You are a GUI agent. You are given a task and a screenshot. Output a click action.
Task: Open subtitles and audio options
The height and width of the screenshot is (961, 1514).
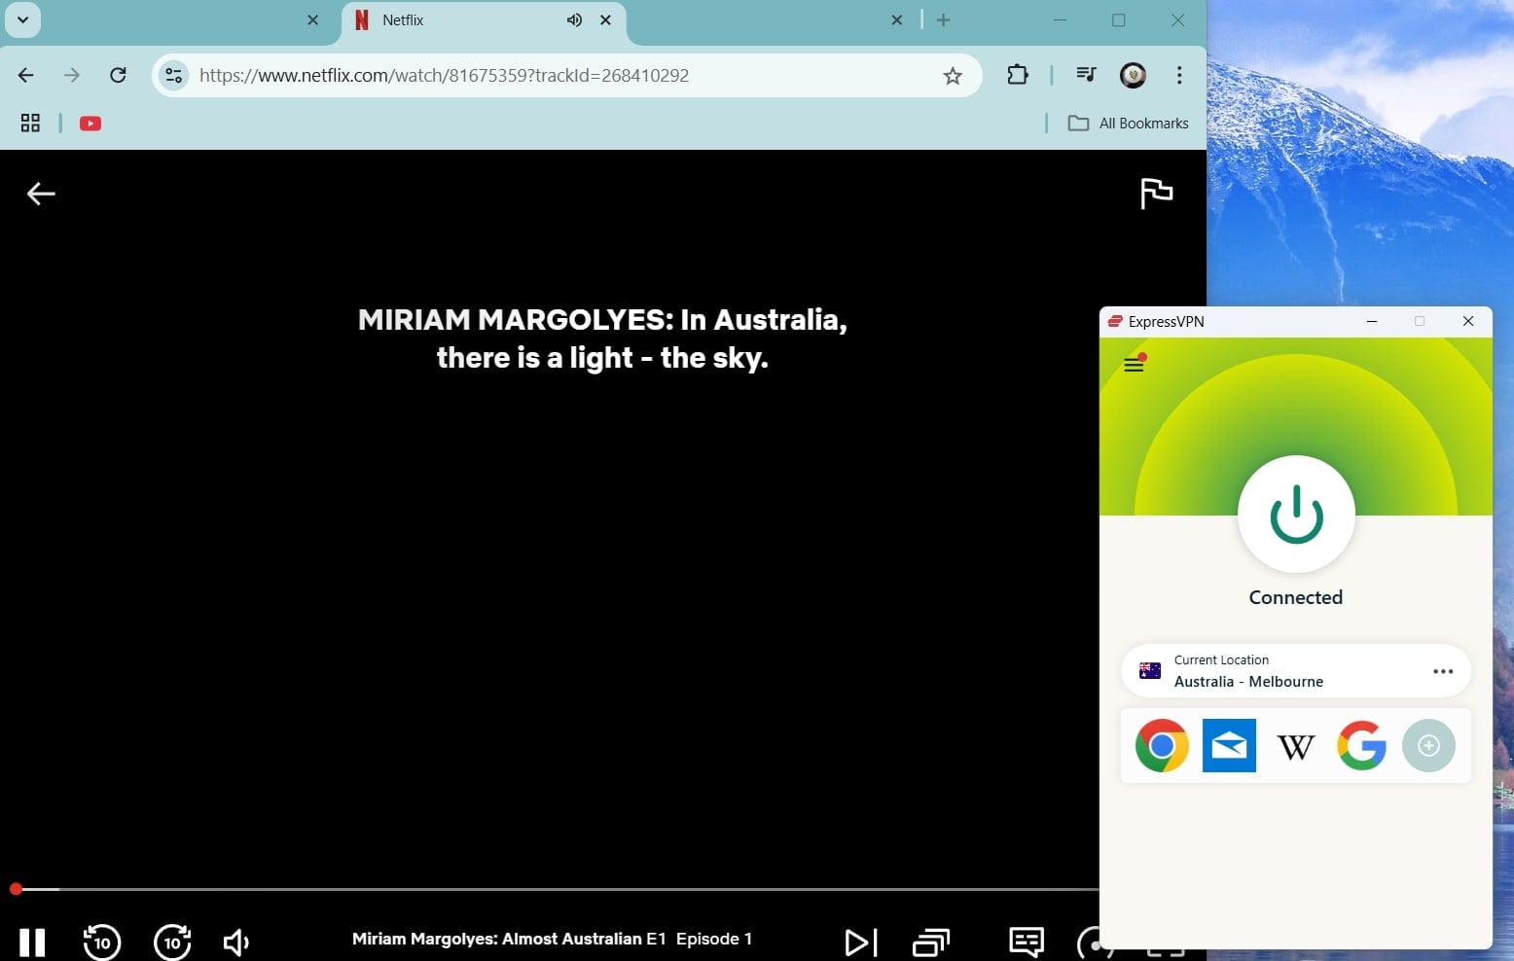[x=1025, y=942]
